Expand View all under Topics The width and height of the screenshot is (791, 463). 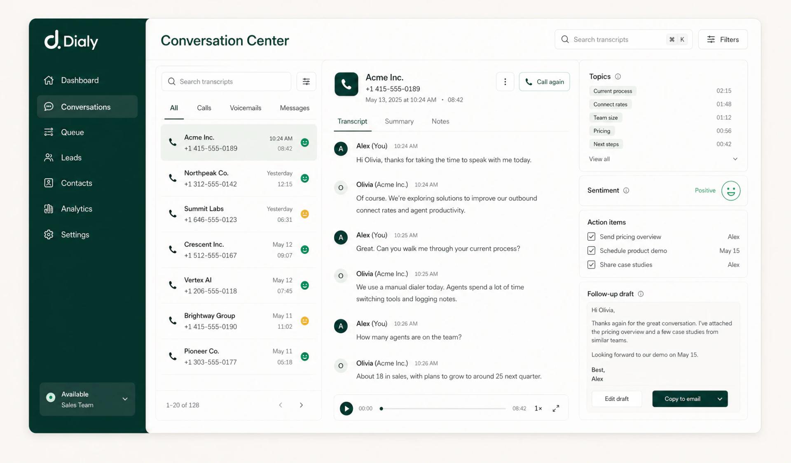[x=599, y=159]
